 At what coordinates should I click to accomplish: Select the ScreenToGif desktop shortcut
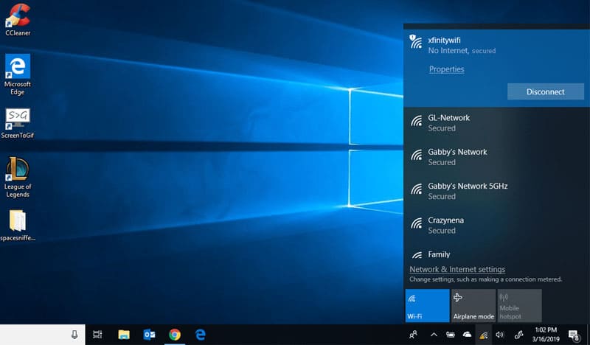click(18, 122)
